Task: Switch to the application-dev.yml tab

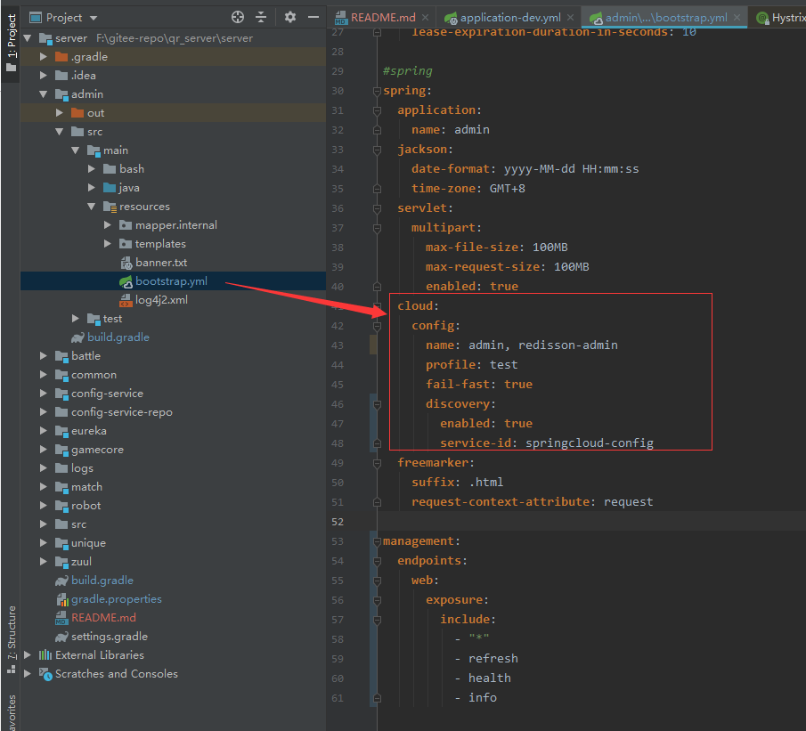Action: [510, 18]
